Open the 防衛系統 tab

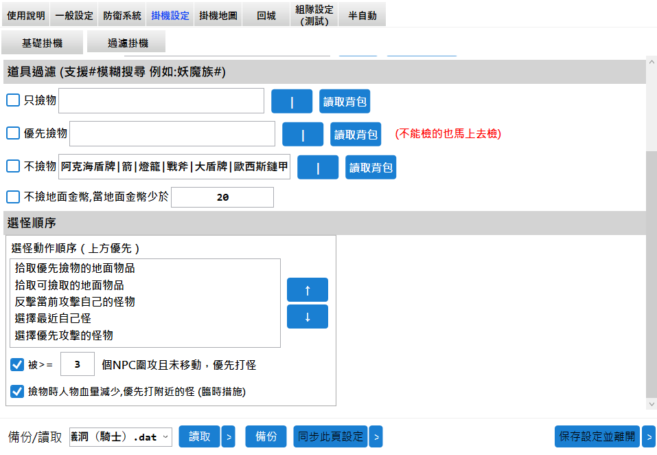pos(122,16)
